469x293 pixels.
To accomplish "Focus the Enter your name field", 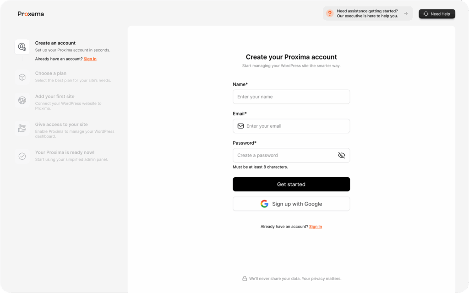I will coord(291,97).
